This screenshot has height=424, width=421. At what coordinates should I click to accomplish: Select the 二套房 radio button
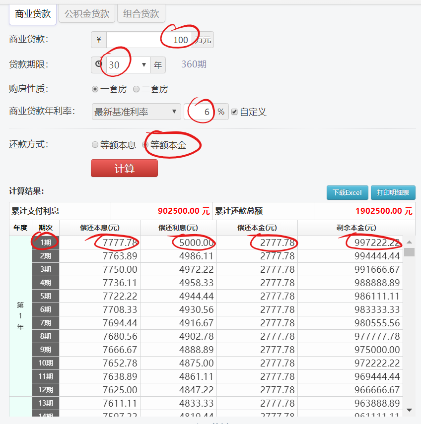(x=136, y=89)
